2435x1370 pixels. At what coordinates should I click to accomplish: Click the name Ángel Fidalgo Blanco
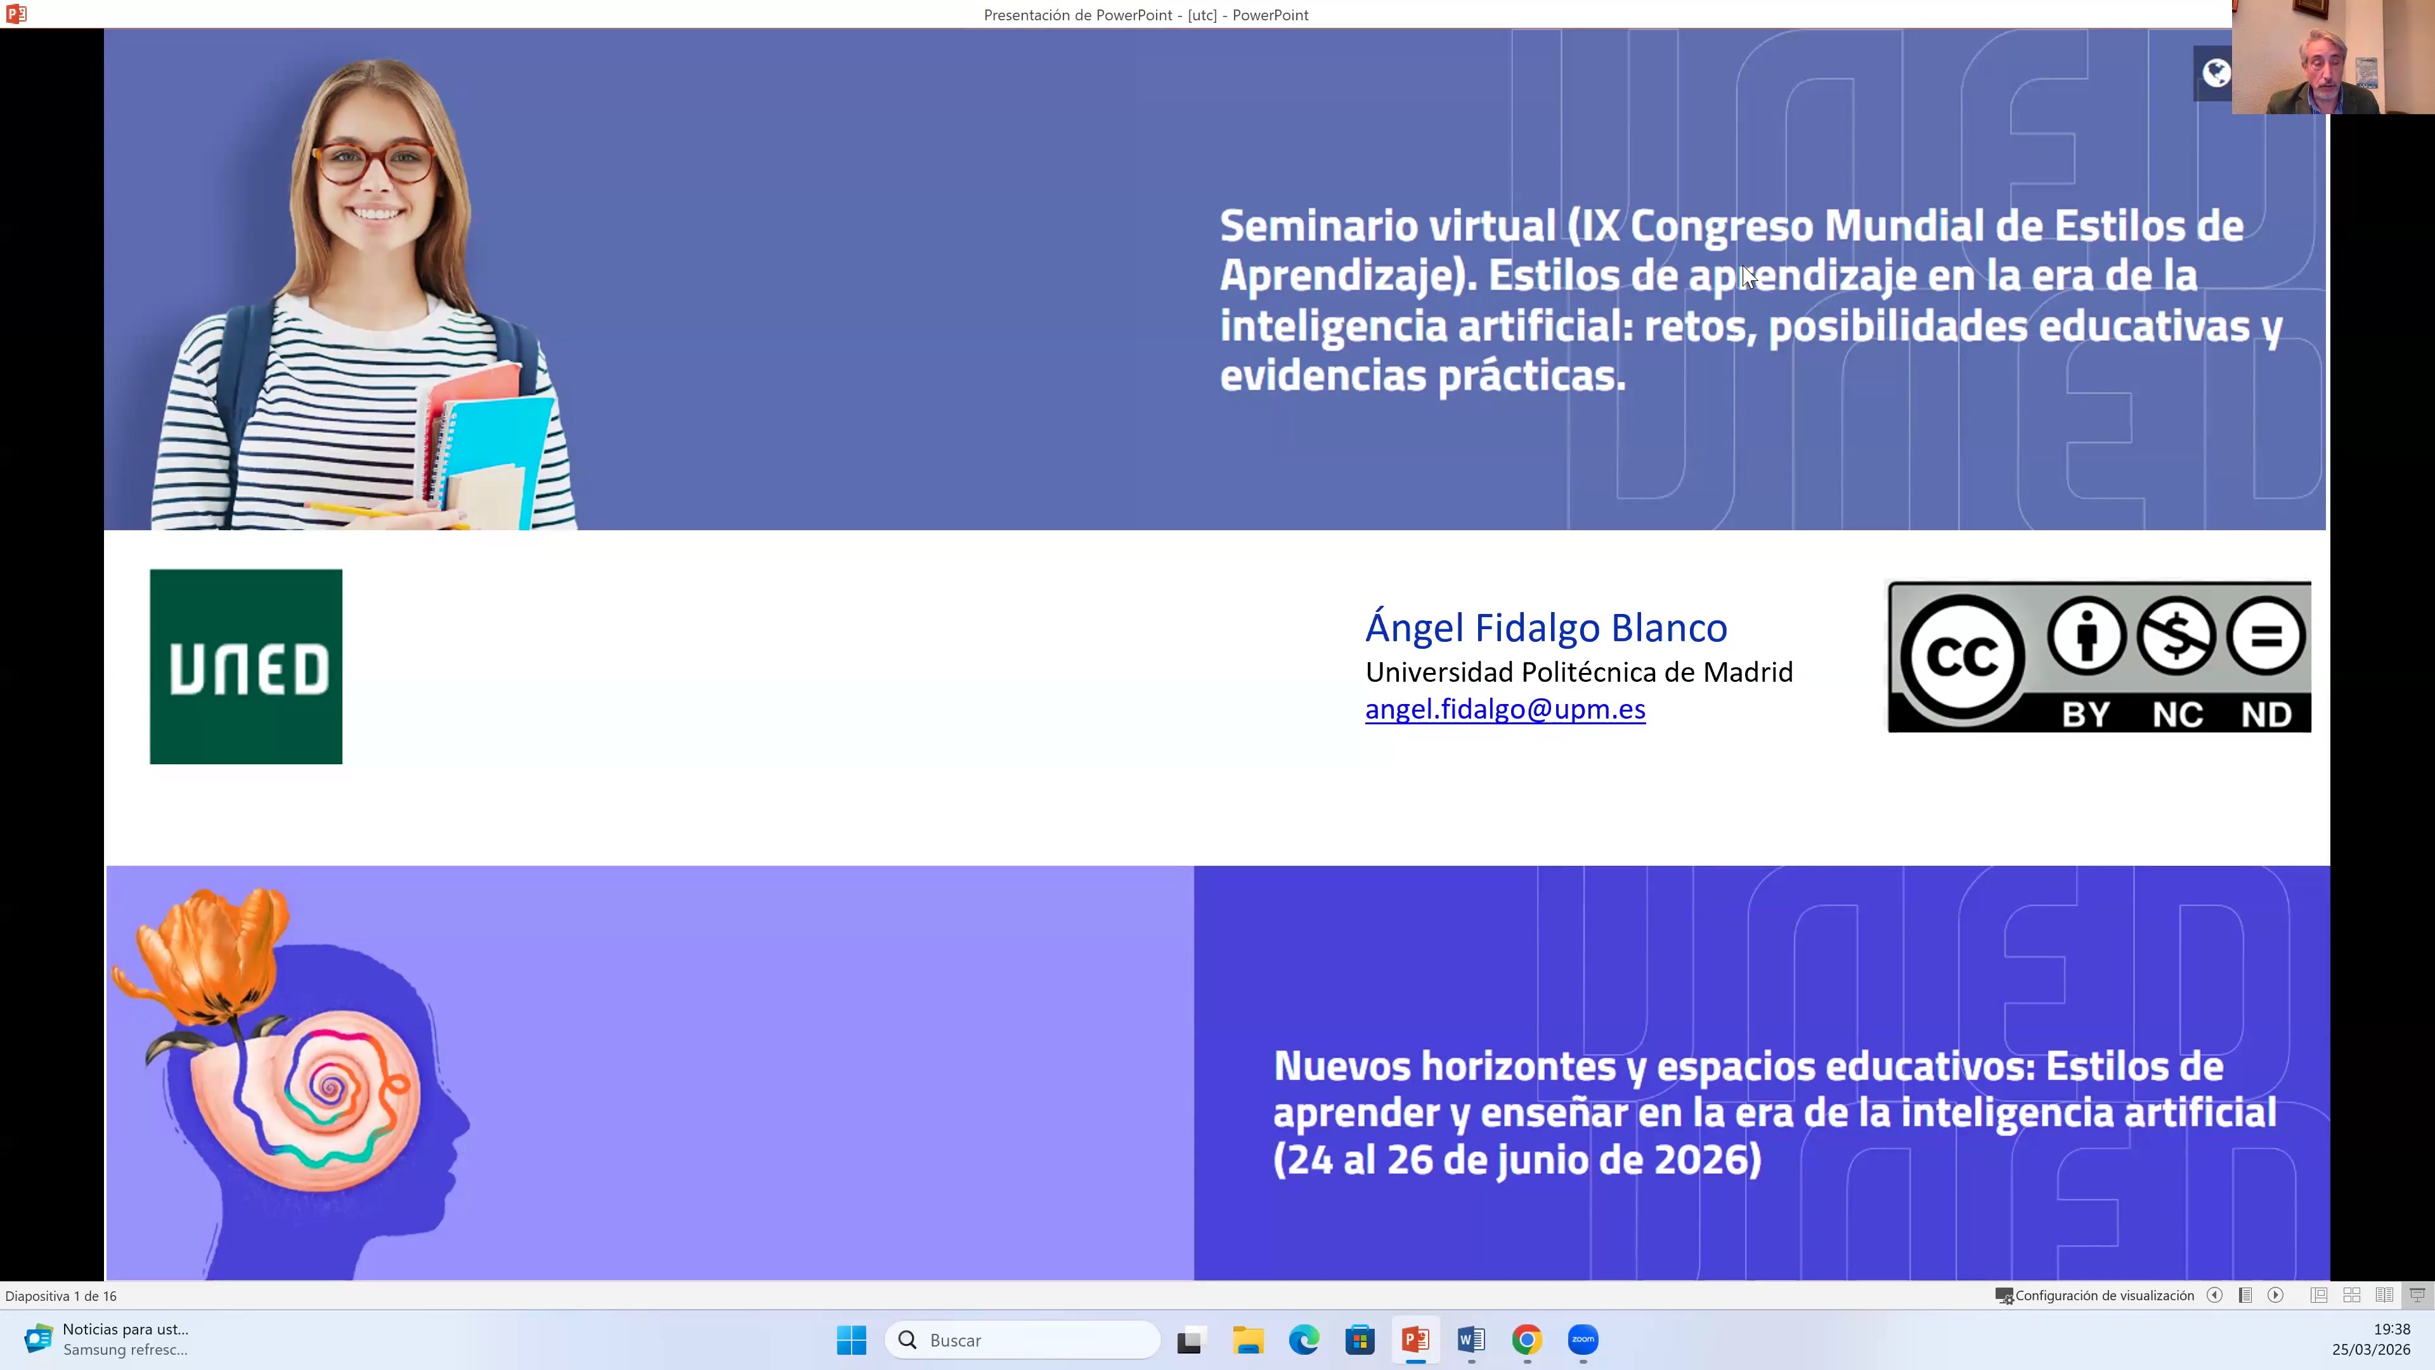(x=1547, y=628)
